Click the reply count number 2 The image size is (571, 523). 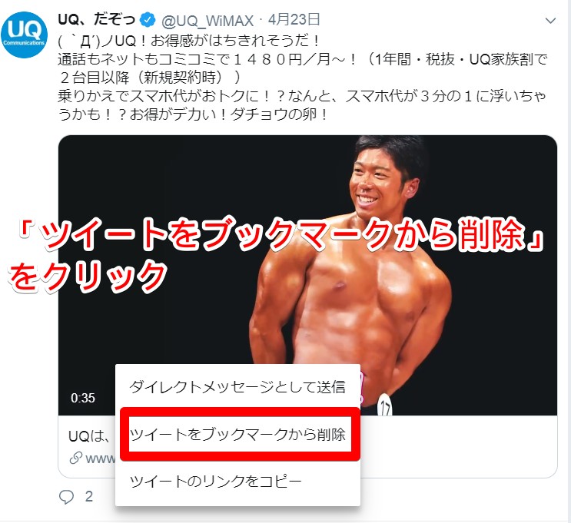click(89, 496)
